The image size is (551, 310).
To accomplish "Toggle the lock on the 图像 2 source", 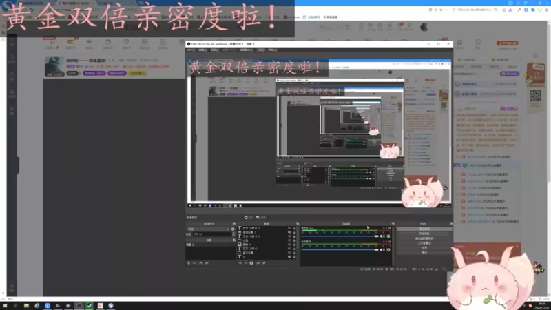I will point(294,245).
